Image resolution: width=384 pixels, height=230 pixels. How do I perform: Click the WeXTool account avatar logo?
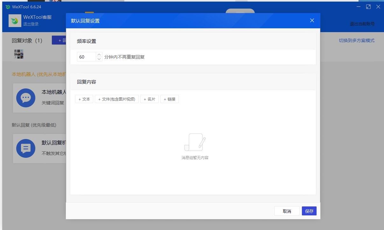coord(14,21)
